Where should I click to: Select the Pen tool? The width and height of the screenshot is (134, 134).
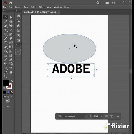(x=6, y=26)
